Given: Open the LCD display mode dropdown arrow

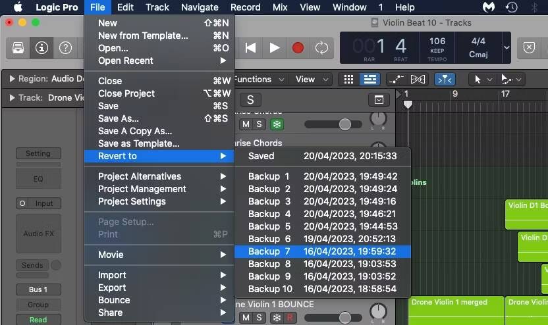Looking at the screenshot, I should [x=507, y=48].
